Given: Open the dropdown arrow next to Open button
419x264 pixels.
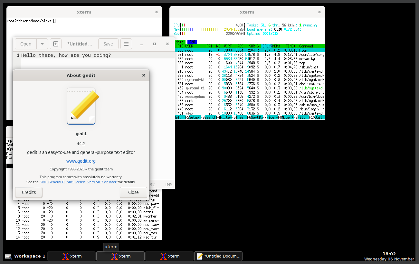Looking at the screenshot, I should pos(42,44).
